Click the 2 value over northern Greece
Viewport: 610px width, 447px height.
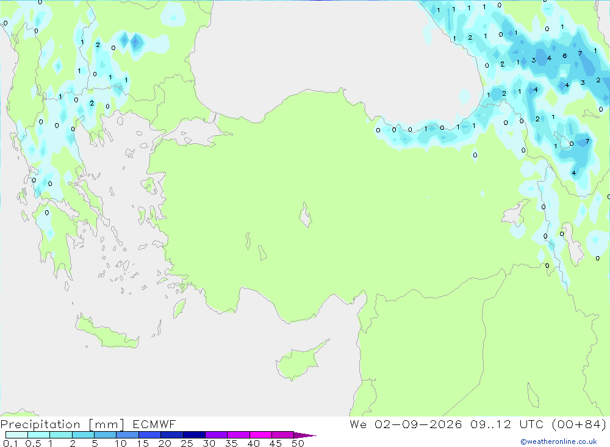[92, 103]
